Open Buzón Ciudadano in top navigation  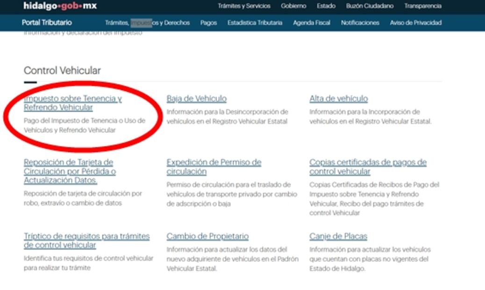tap(370, 6)
